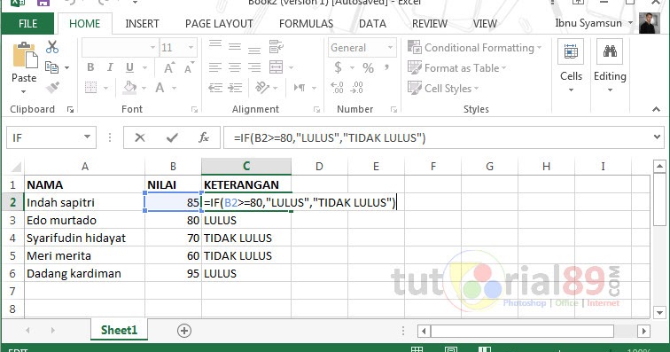The image size is (670, 352).
Task: Add a new sheet with the plus icon
Action: tap(184, 331)
